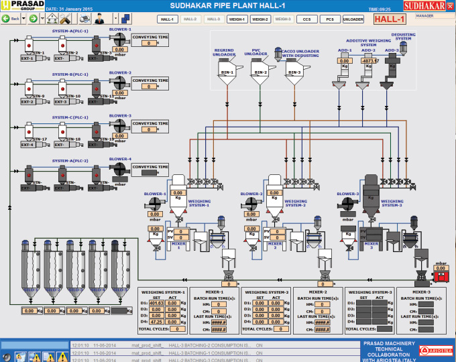Click SILO-1 weight readout below silo

(x=29, y=311)
